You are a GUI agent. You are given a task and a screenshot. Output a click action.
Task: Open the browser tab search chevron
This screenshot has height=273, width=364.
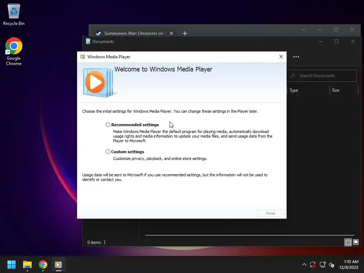point(303,30)
